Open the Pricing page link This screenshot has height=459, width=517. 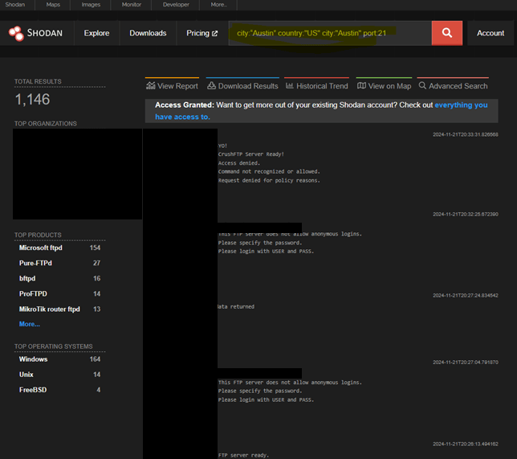202,33
